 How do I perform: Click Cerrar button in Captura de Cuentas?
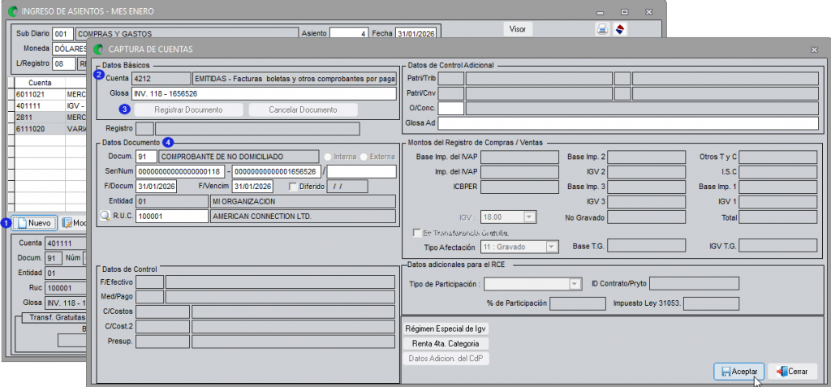click(793, 372)
